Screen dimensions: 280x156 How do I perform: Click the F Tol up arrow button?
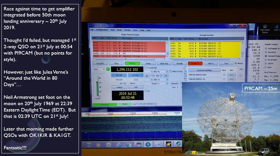tap(147, 75)
